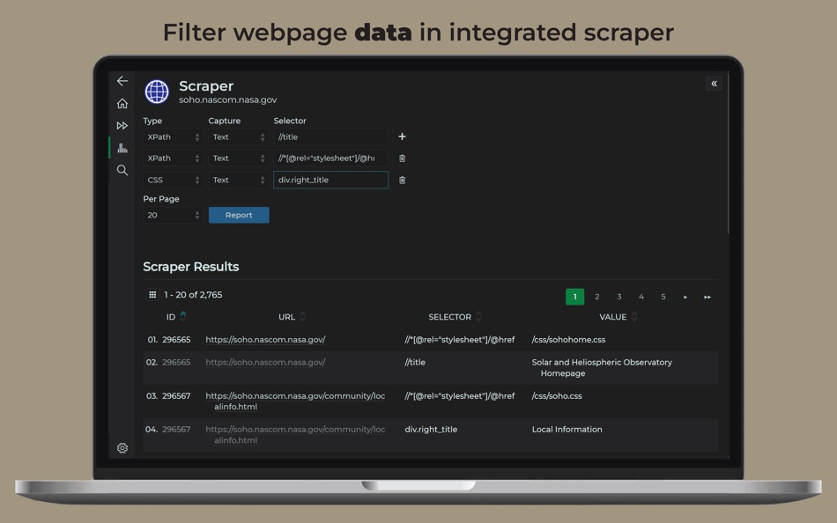Collapse the panel using the double chevron button
This screenshot has width=837, height=523.
[x=714, y=83]
